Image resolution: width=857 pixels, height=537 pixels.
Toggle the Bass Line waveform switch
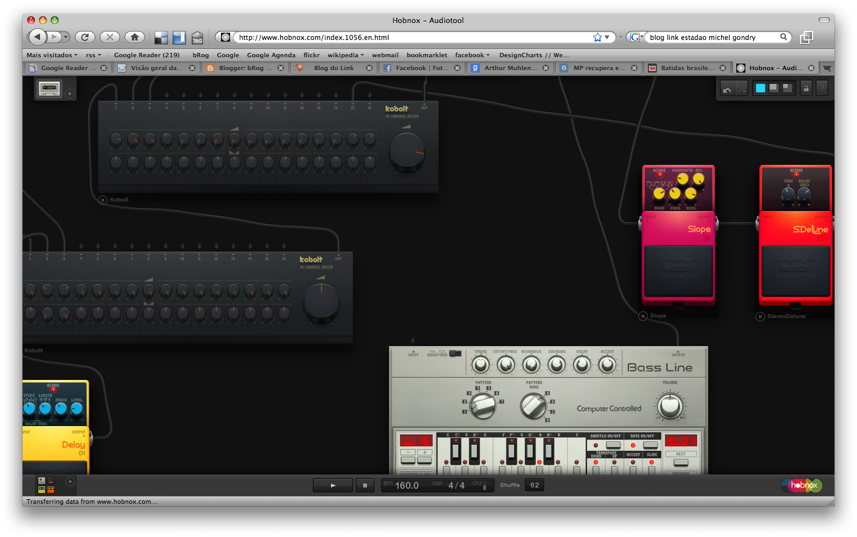pos(455,353)
